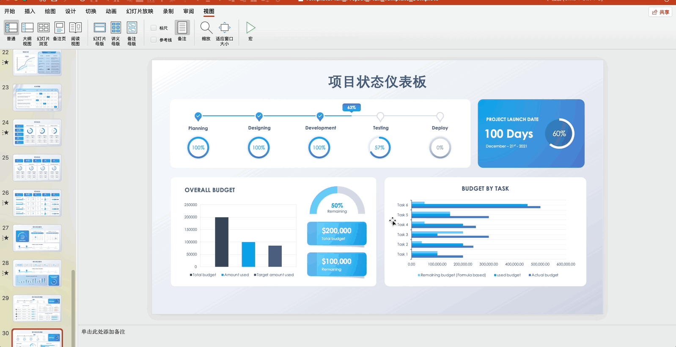Open the 设计 (Design) tab
Screen dimensions: 676x347
70,11
